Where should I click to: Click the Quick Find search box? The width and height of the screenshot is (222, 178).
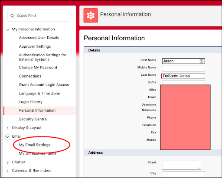[39, 16]
